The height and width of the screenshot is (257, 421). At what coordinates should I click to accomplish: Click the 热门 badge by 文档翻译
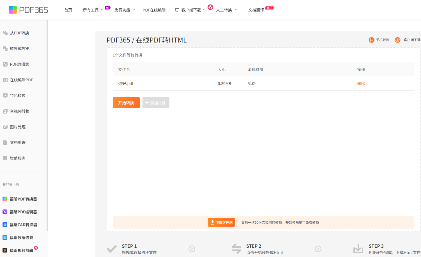270,8
